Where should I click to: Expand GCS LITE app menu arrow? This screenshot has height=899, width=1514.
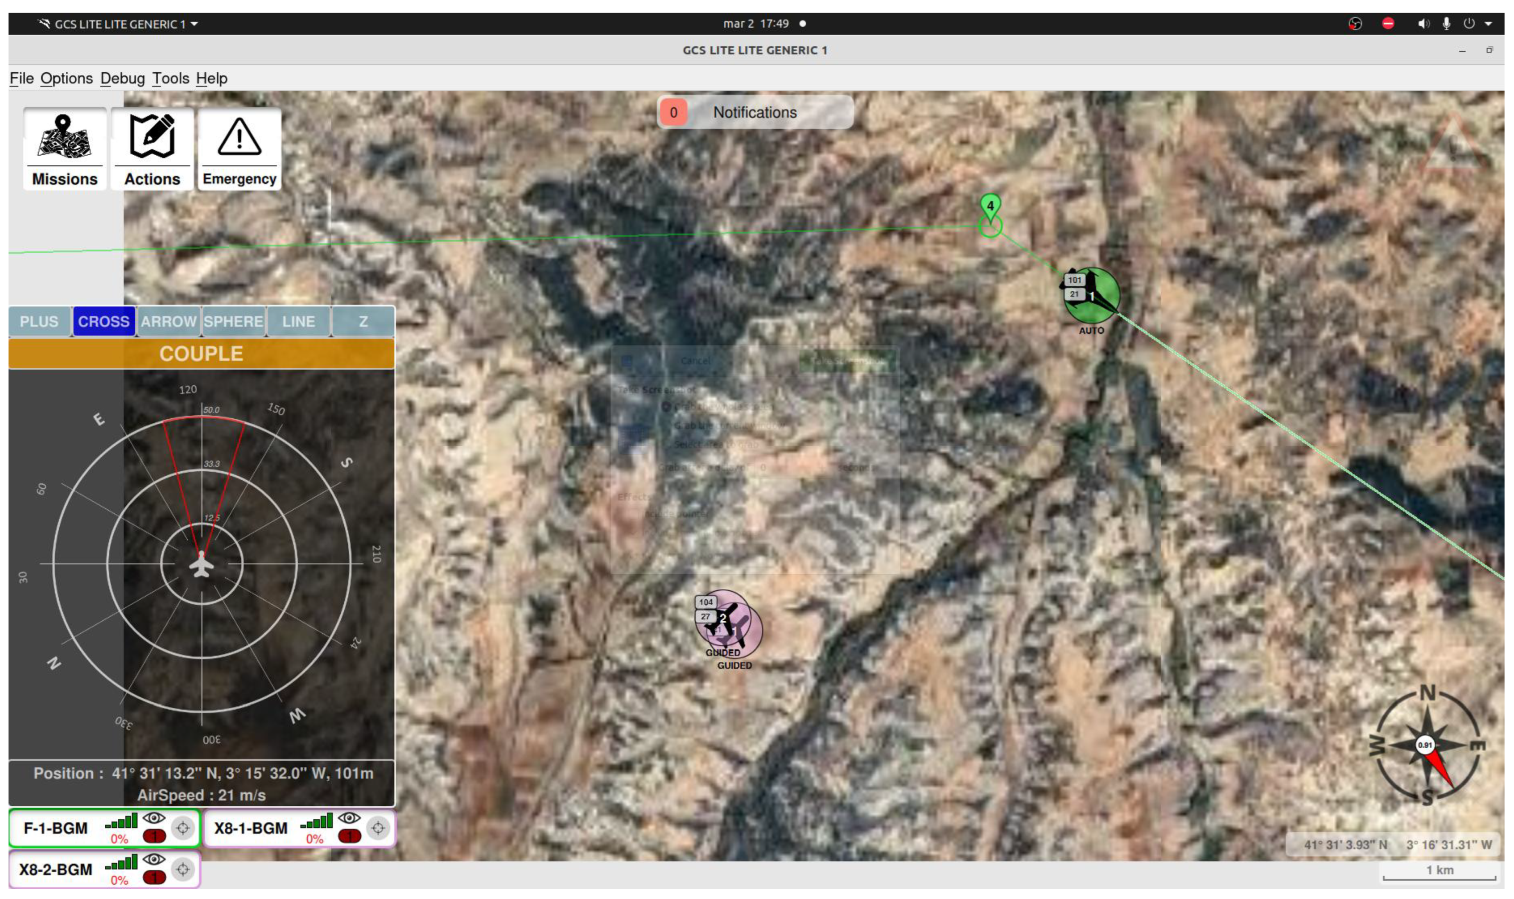(194, 24)
